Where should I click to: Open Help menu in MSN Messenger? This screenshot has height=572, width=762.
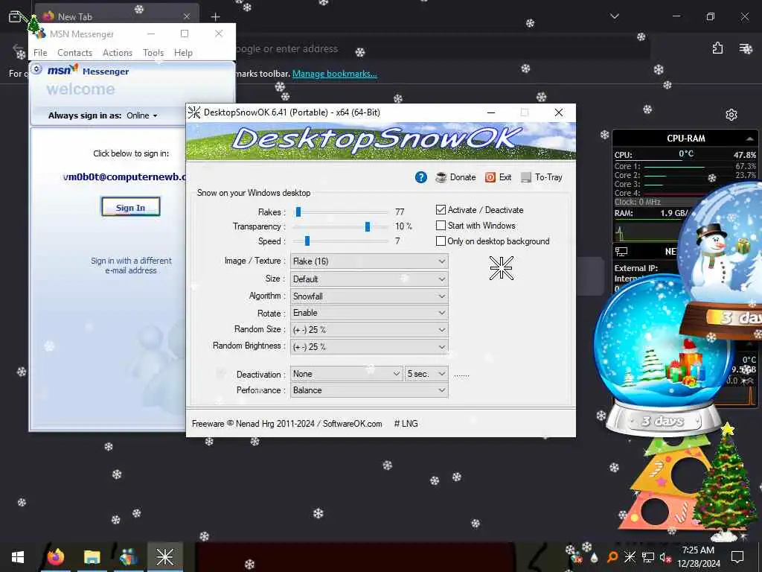(x=183, y=53)
